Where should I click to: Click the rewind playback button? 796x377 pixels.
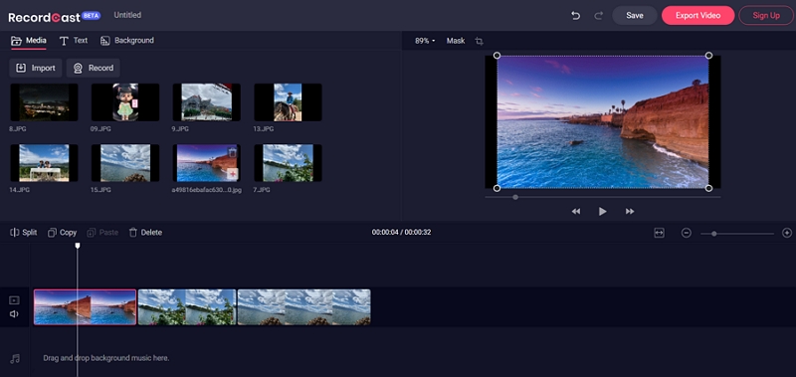(576, 211)
